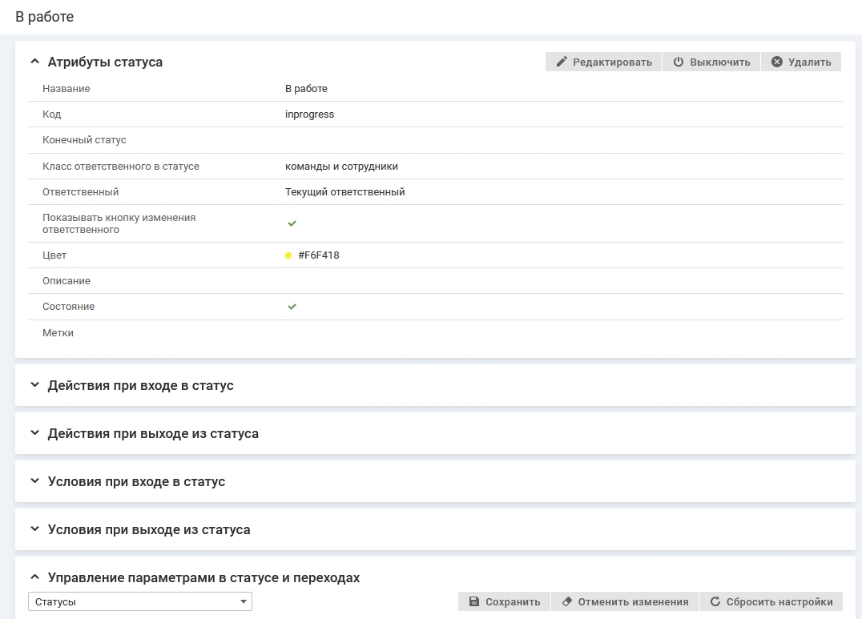Click the cross-circle icon on Удалить
This screenshot has height=619, width=862.
[x=776, y=62]
